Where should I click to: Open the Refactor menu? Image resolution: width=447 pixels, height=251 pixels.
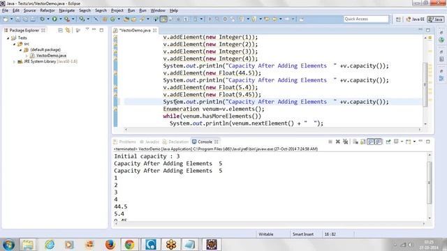point(47,10)
